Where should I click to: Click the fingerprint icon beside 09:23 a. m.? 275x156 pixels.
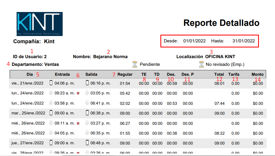51,93
